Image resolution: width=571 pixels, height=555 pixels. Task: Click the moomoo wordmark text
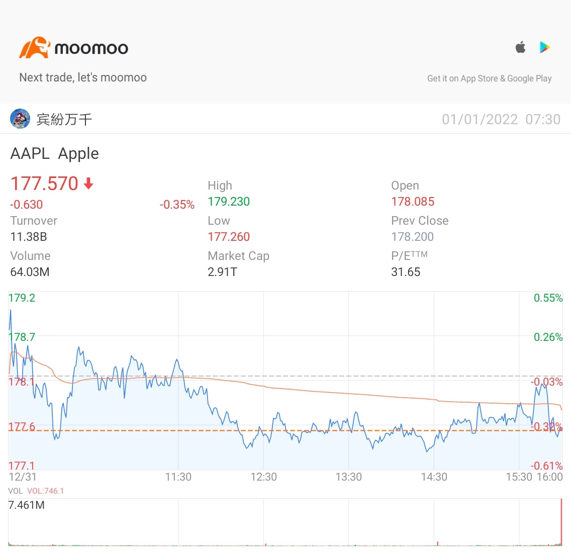click(x=91, y=48)
